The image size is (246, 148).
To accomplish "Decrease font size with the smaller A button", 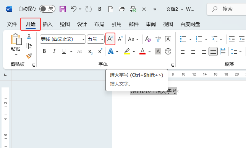I will tap(120, 39).
